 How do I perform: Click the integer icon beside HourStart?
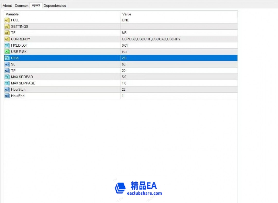[x=7, y=90]
